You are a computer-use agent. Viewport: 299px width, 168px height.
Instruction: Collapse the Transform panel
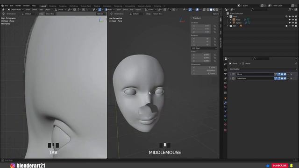(x=192, y=18)
